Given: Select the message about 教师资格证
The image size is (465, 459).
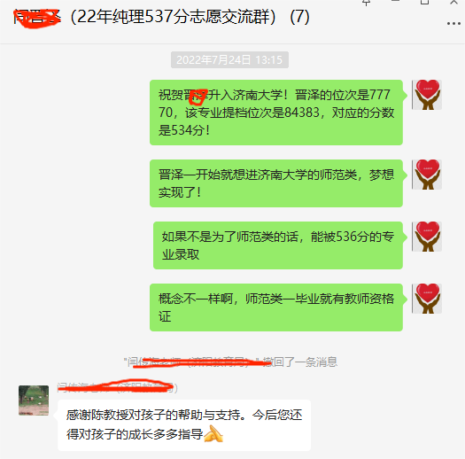Looking at the screenshot, I should pos(276,307).
